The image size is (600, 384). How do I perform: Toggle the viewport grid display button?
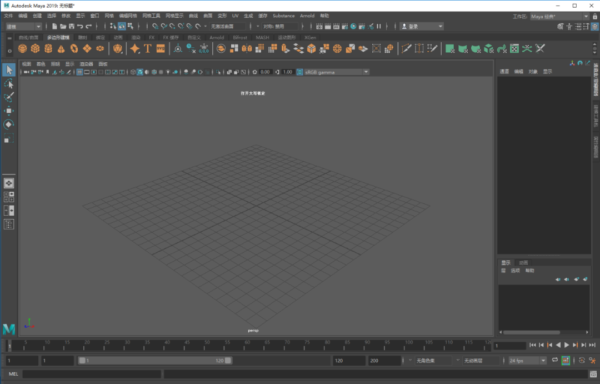point(79,72)
